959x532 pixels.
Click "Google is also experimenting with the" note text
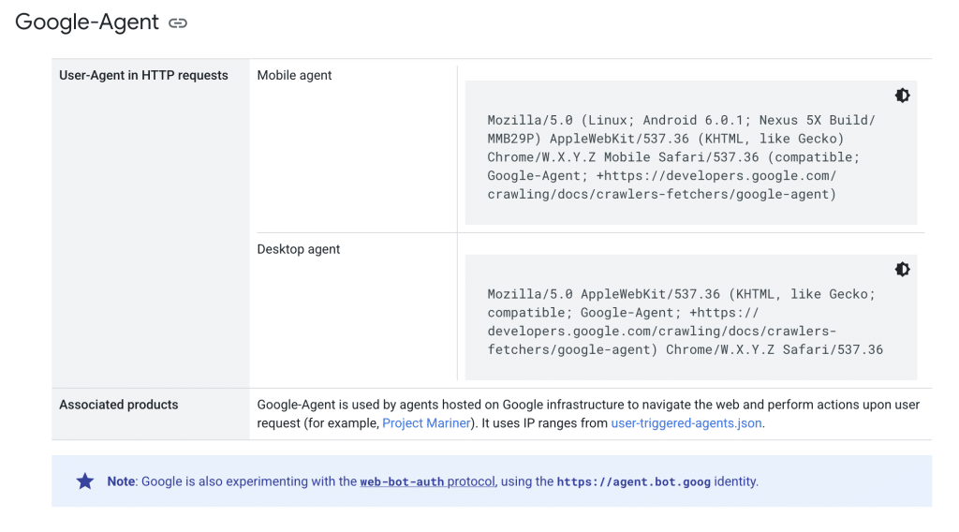[x=248, y=481]
